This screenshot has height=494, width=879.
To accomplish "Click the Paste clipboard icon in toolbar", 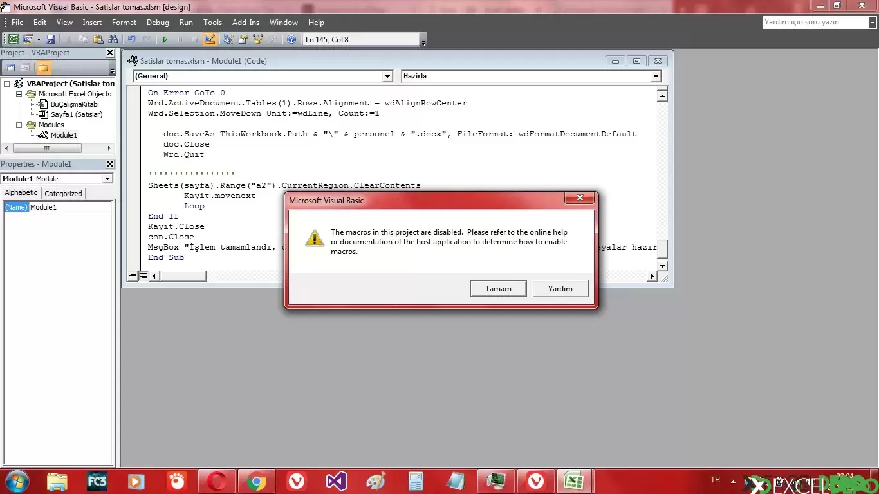I will [x=98, y=39].
